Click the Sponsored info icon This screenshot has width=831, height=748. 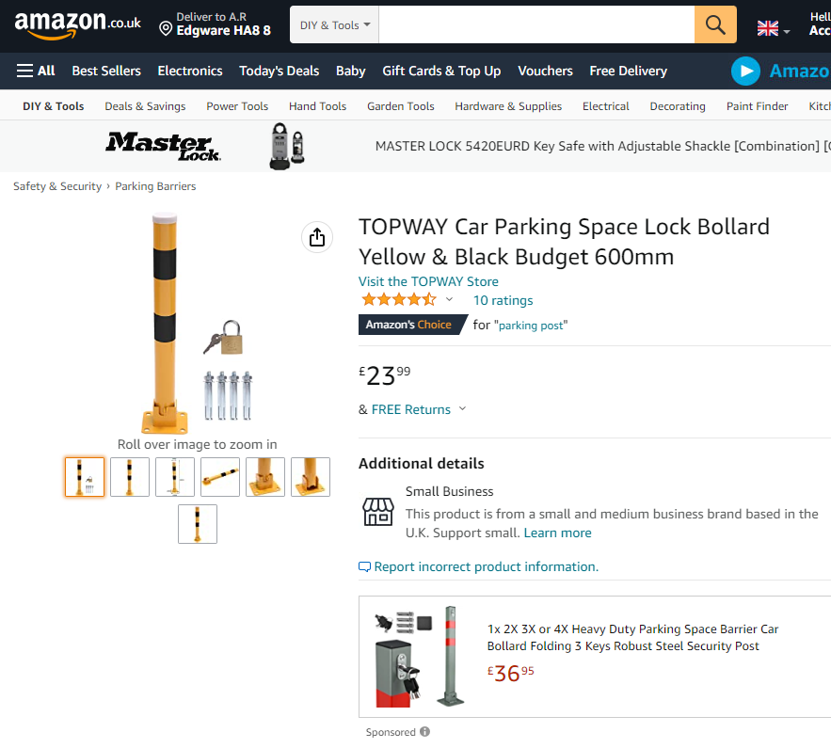point(424,732)
